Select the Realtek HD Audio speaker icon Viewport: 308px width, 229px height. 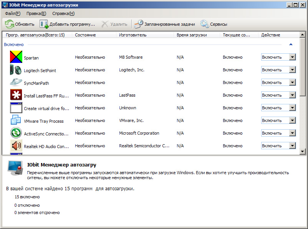[16, 145]
